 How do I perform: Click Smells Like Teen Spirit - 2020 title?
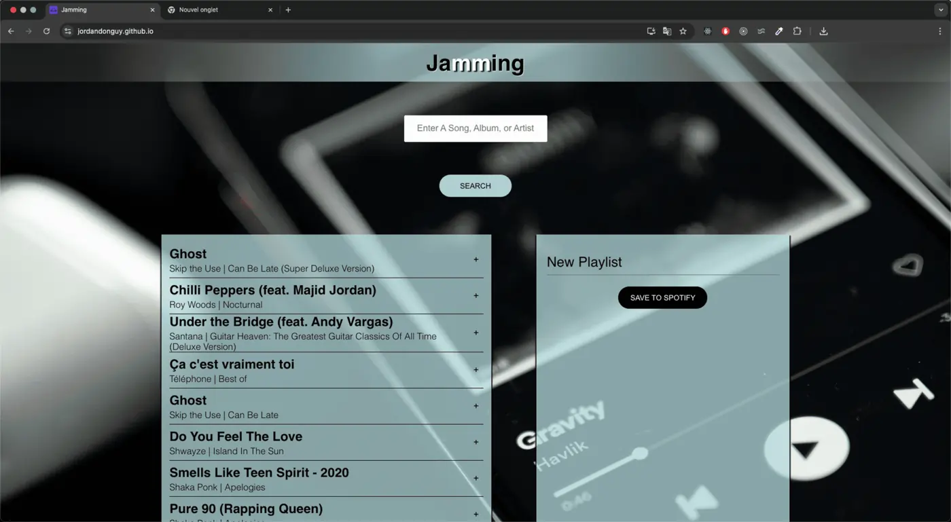[259, 472]
